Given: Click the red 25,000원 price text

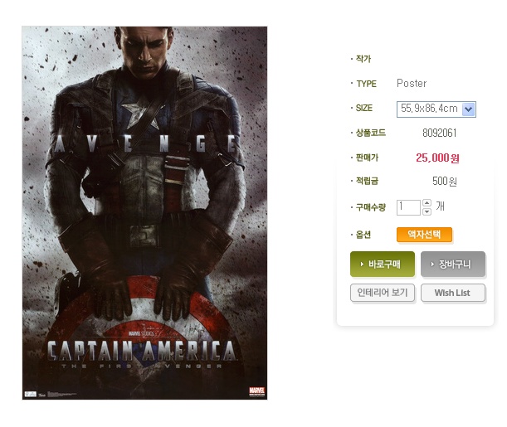Looking at the screenshot, I should pos(437,158).
